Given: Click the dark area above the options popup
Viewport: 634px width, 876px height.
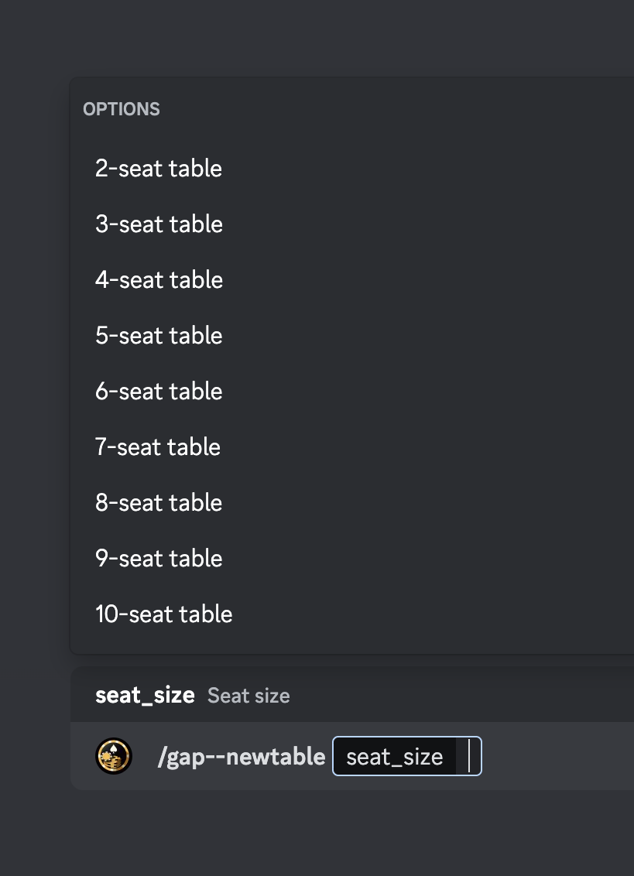Looking at the screenshot, I should (317, 38).
